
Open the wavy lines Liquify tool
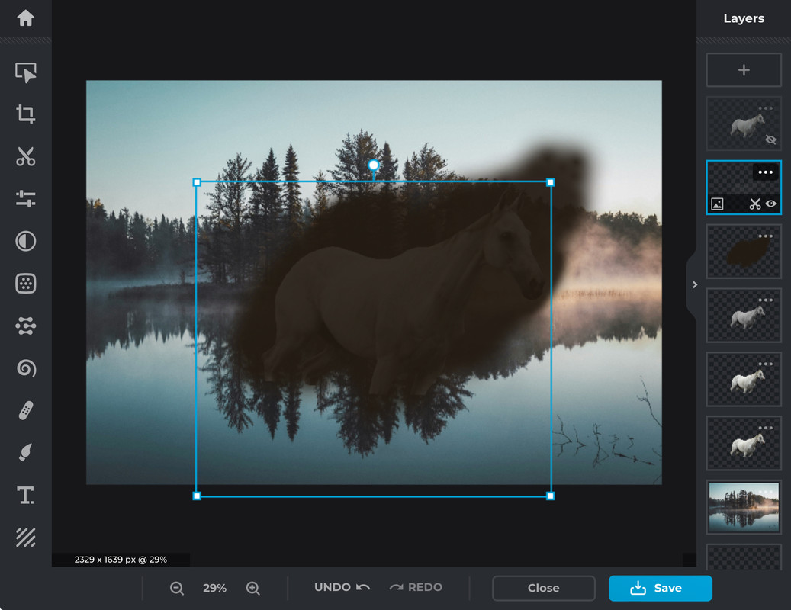coord(25,326)
